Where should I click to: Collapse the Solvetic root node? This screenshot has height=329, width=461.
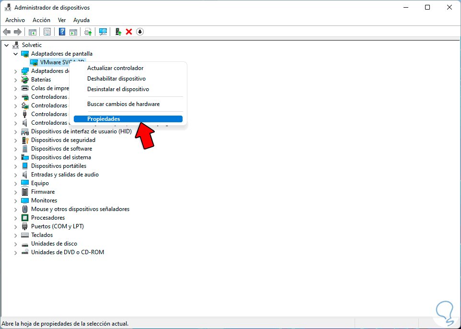[x=6, y=45]
